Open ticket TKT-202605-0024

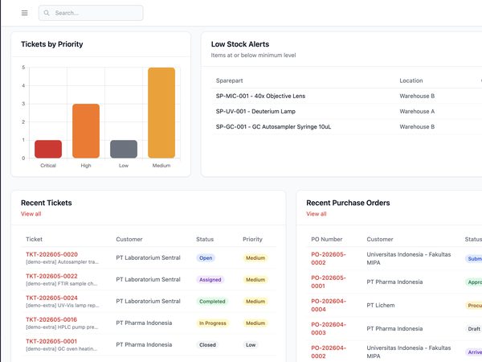[51, 298]
